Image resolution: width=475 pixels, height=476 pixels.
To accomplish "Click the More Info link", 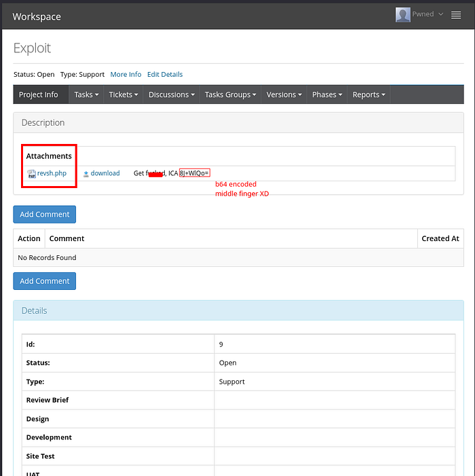I will pos(126,74).
